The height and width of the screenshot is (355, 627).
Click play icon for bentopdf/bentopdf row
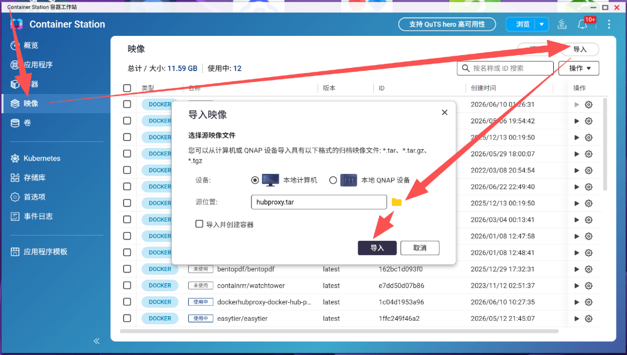click(x=576, y=269)
